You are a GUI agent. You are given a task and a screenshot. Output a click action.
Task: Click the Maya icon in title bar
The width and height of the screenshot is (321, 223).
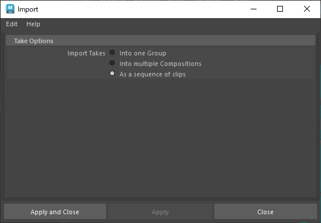(10, 9)
